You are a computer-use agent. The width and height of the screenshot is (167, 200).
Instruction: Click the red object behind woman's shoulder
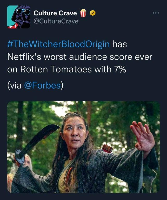(107, 148)
